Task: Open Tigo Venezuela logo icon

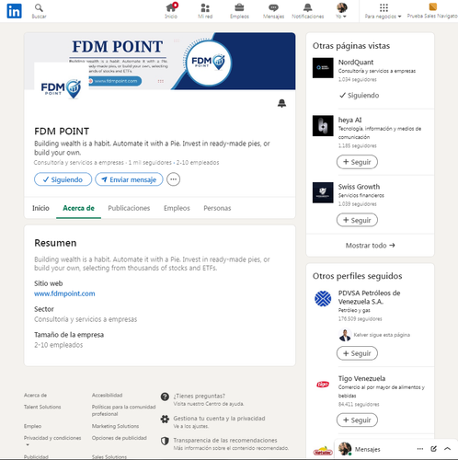Action: click(x=323, y=384)
